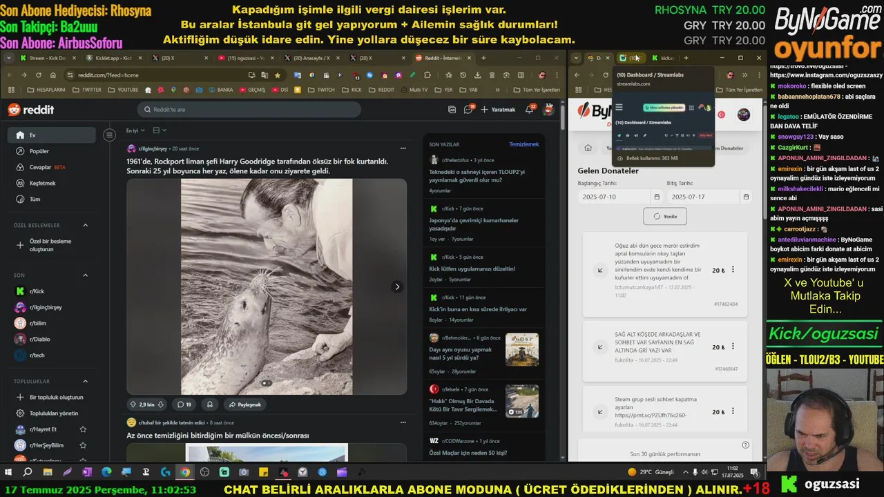Open ByNoGame profile avatar

click(x=744, y=115)
